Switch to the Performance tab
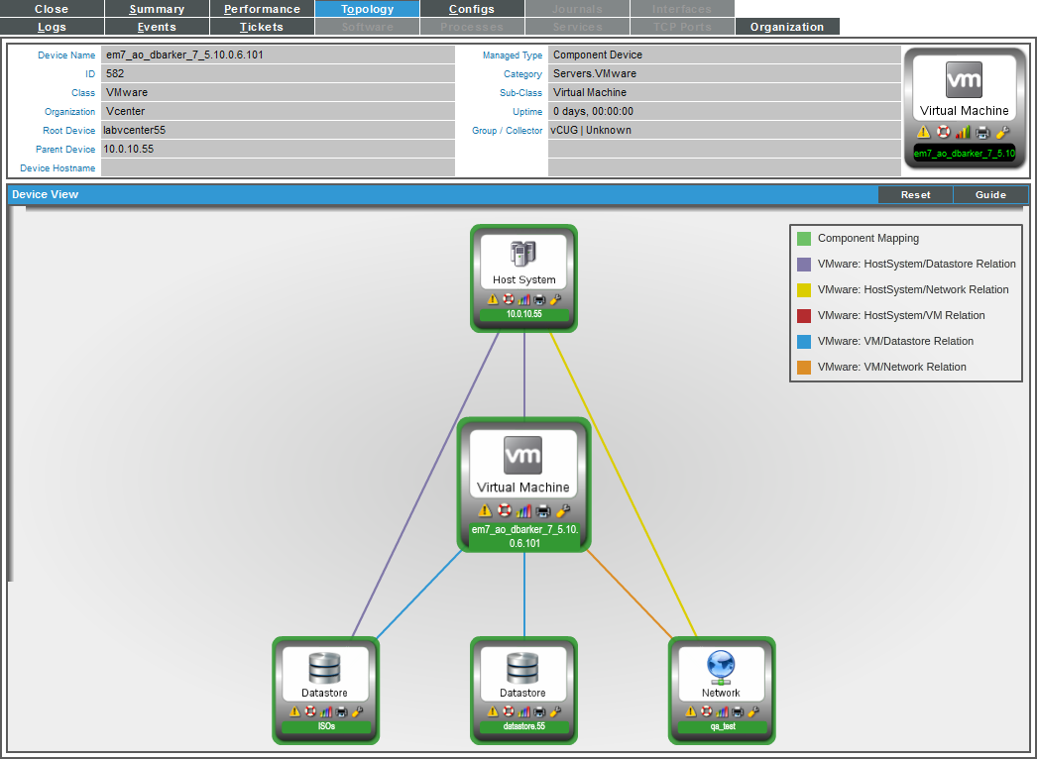The width and height of the screenshot is (1037, 759). (262, 9)
